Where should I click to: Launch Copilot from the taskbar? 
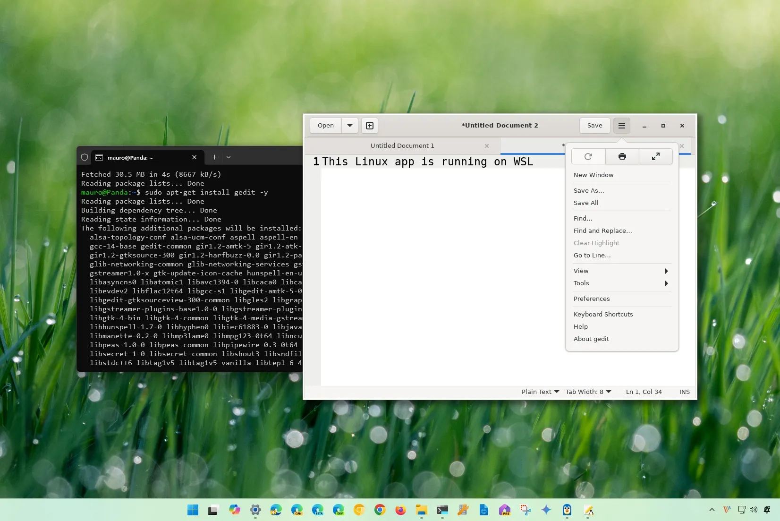point(234,510)
